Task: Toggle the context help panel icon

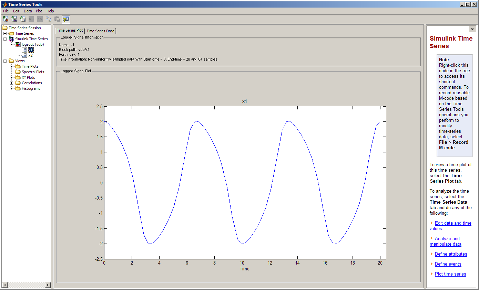Action: click(66, 19)
